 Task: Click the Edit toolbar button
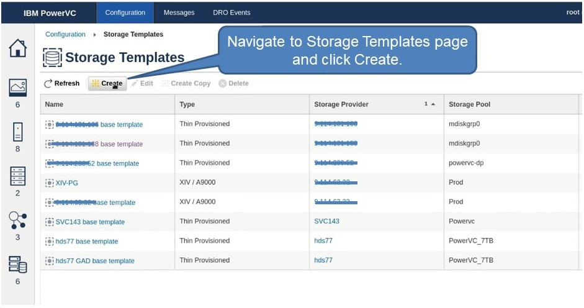142,84
